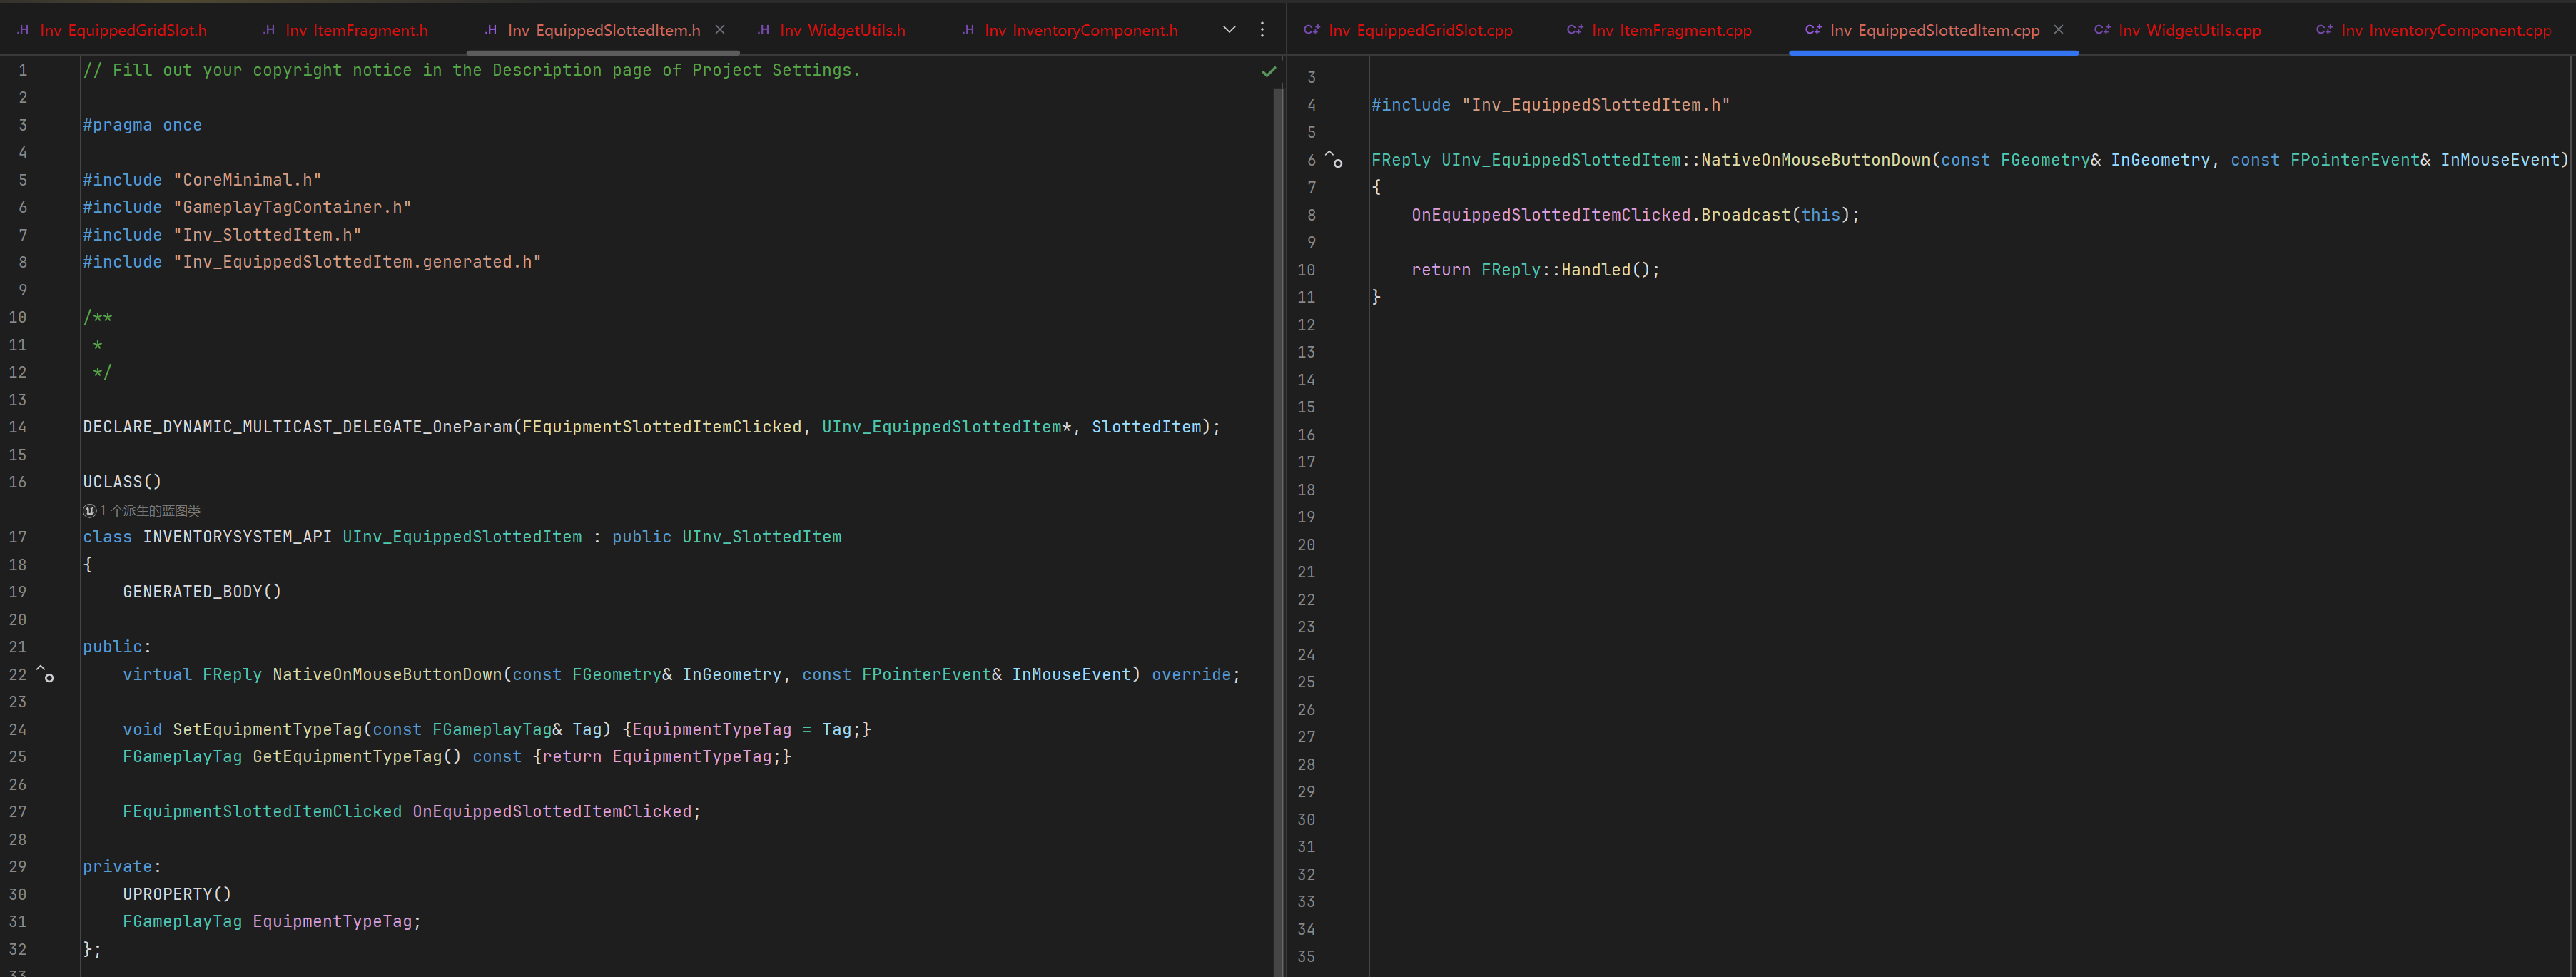Click the header editor vertical scrollbar
2576x977 pixels.
(x=1278, y=500)
